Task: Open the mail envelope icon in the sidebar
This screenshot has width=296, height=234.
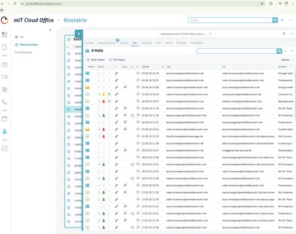Action: 4,65
